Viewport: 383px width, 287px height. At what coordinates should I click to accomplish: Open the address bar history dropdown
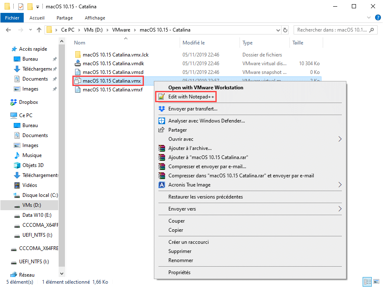[278, 30]
